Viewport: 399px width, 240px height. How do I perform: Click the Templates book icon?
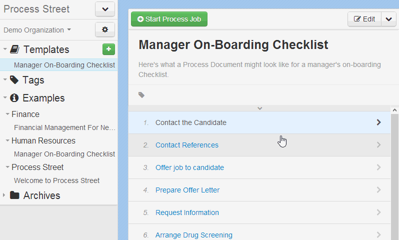[14, 49]
